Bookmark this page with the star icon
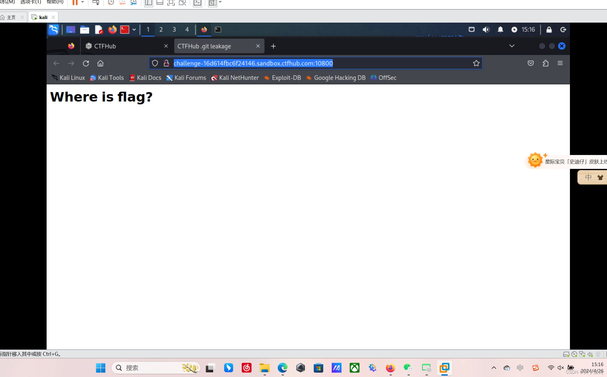The height and width of the screenshot is (377, 607). (476, 63)
